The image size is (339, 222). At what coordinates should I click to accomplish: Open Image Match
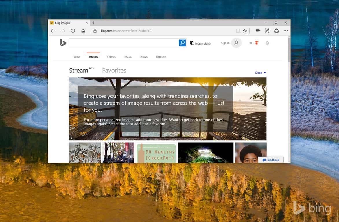[200, 43]
